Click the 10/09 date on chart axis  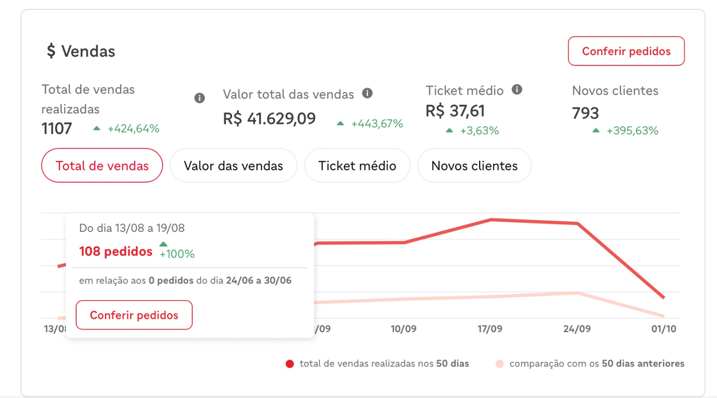[403, 329]
